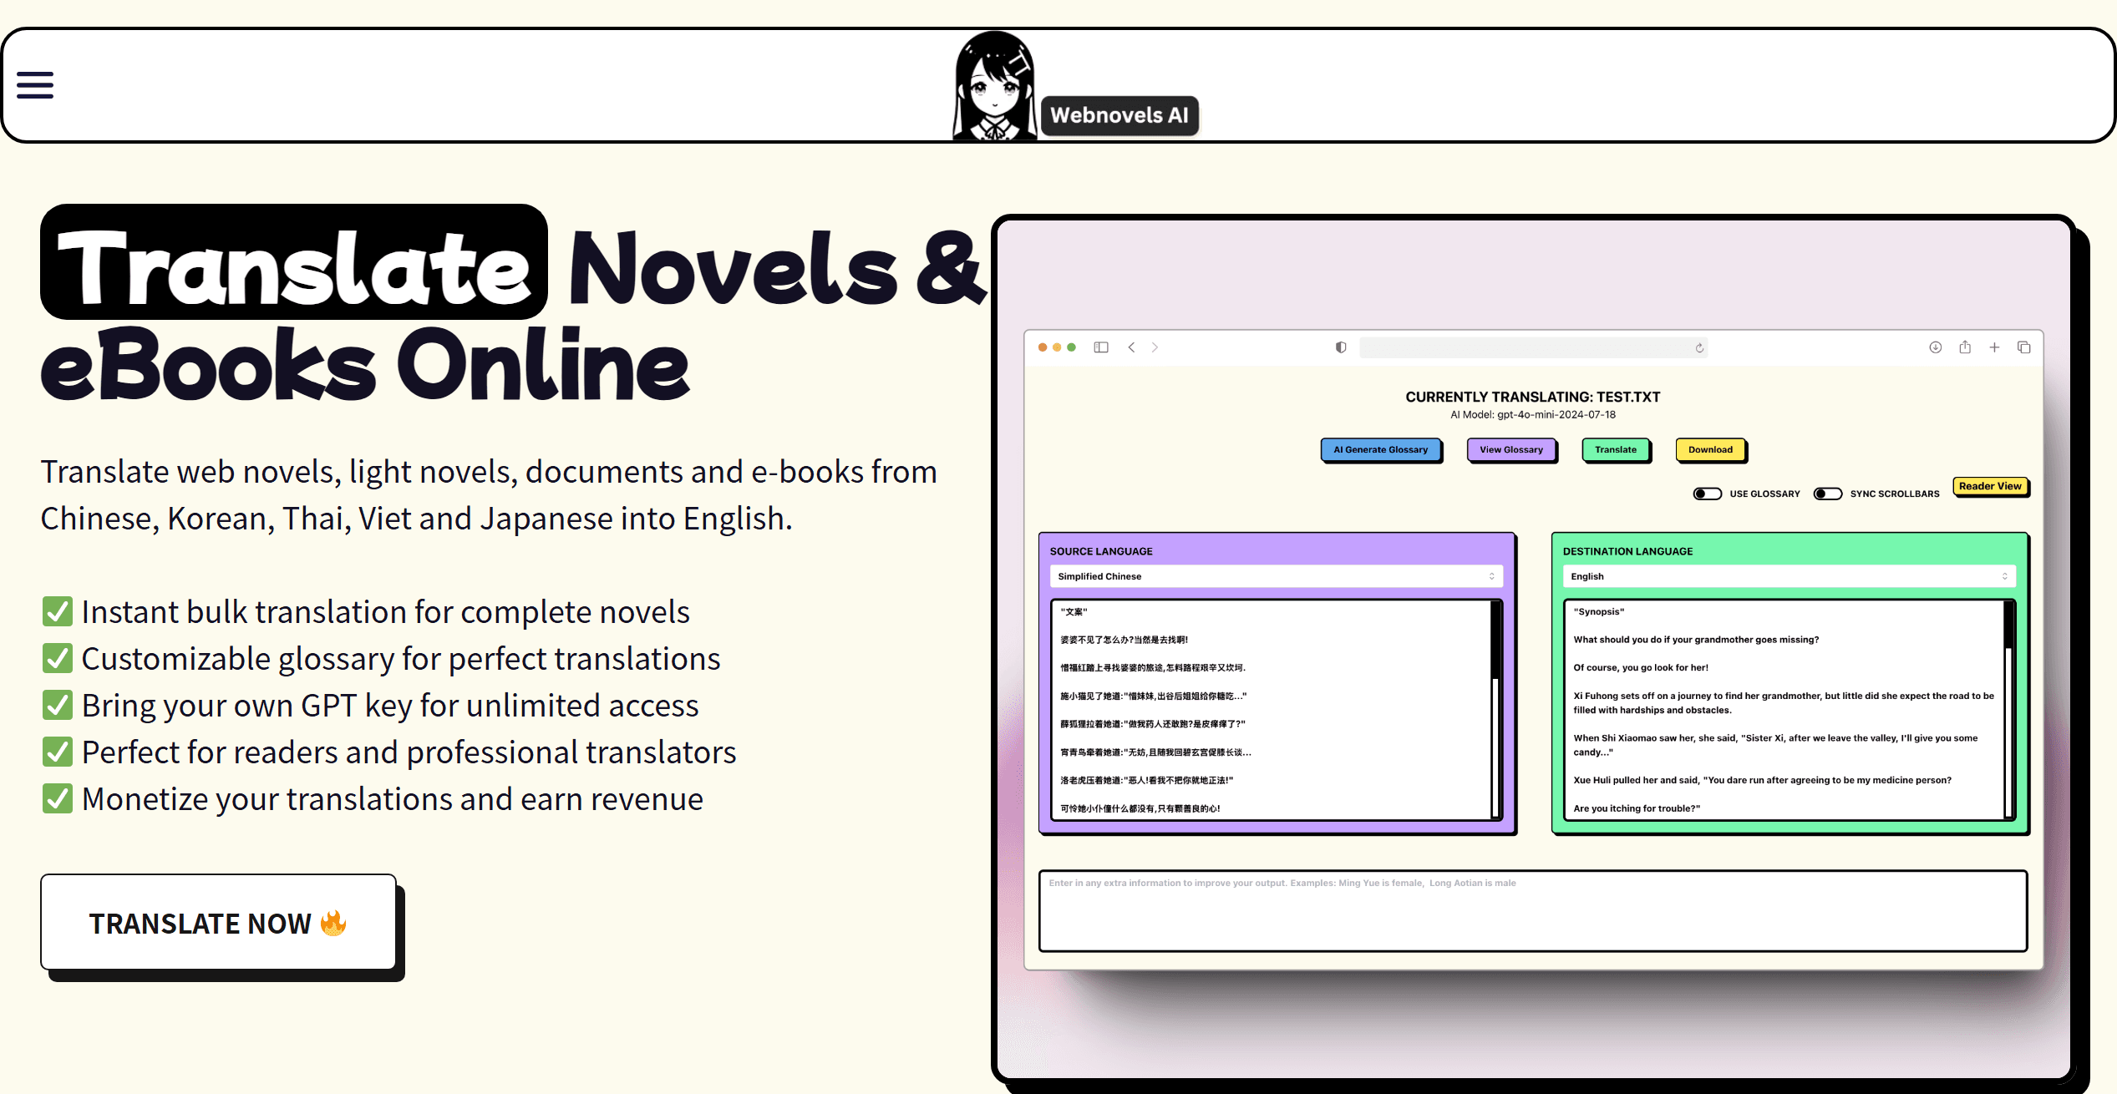The width and height of the screenshot is (2117, 1094).
Task: Open the Simplified Chinese source language dropdown
Action: point(1276,576)
